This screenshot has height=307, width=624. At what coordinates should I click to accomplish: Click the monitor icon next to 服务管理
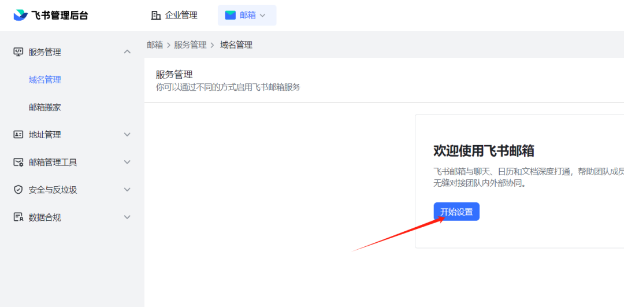click(x=18, y=52)
